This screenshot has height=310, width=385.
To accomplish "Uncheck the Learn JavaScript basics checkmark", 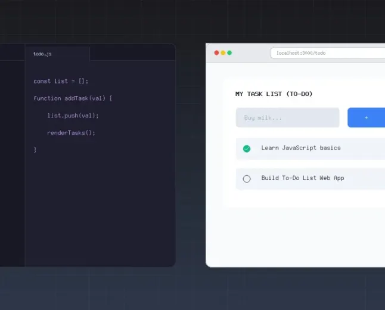I will [247, 148].
